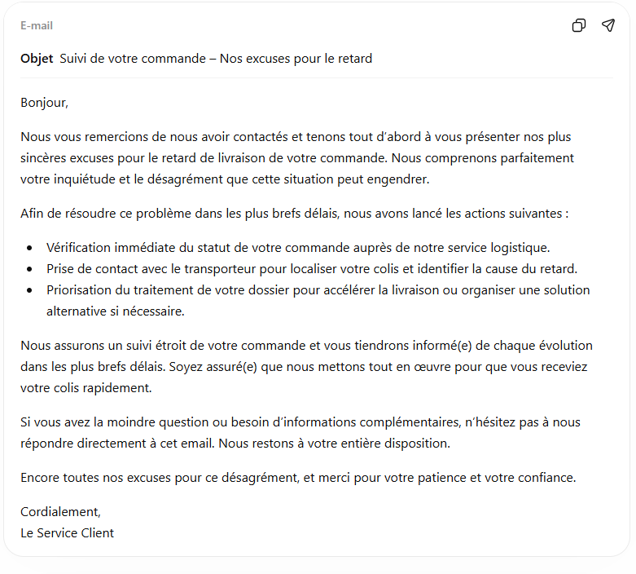Click the bullet dot before "Vérification immédiate"
Viewport: 636px width, 574px height.
pyautogui.click(x=30, y=248)
